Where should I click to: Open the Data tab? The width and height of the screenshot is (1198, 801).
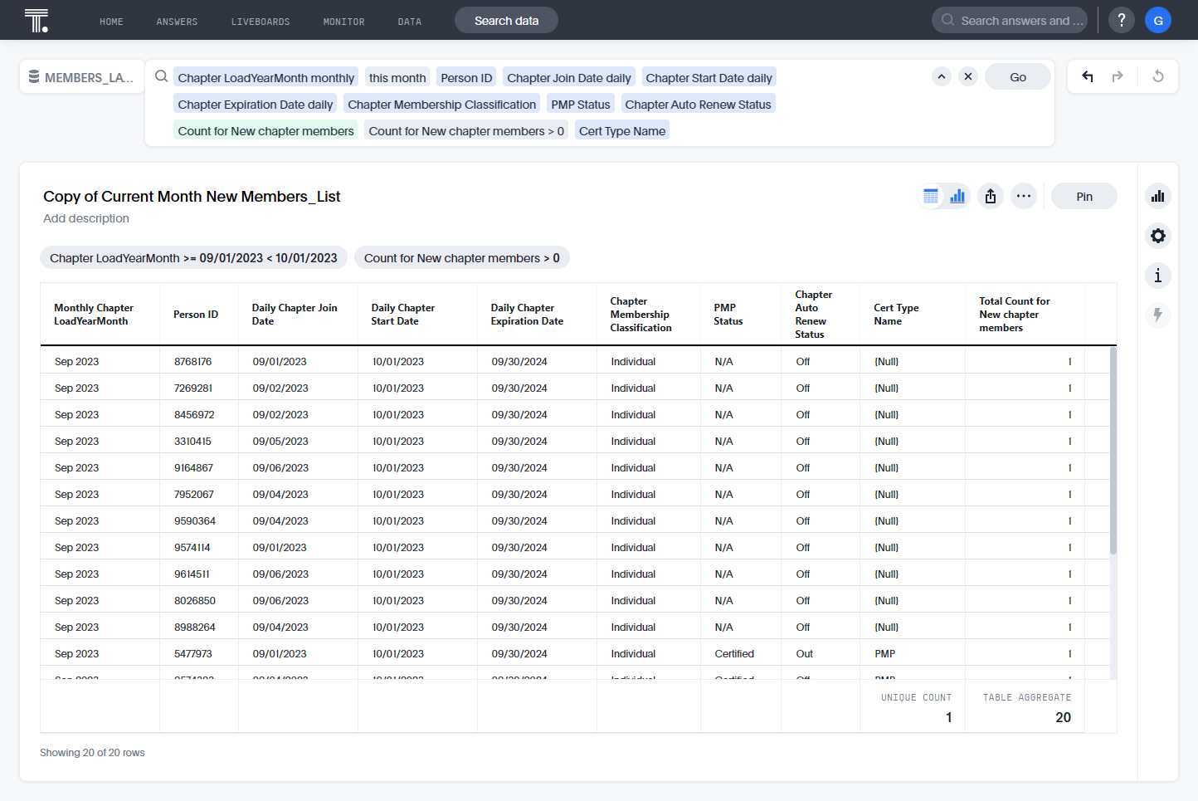(x=410, y=22)
